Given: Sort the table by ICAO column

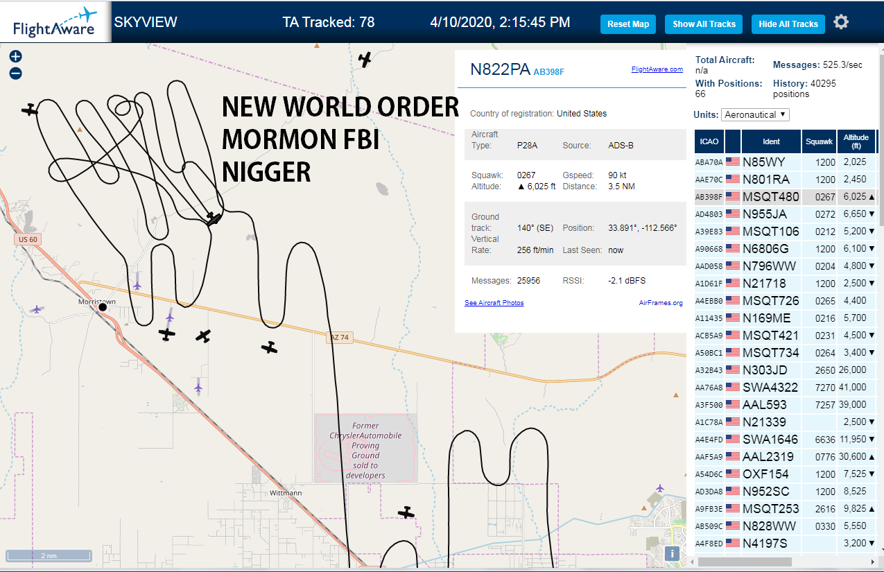Looking at the screenshot, I should 709,141.
